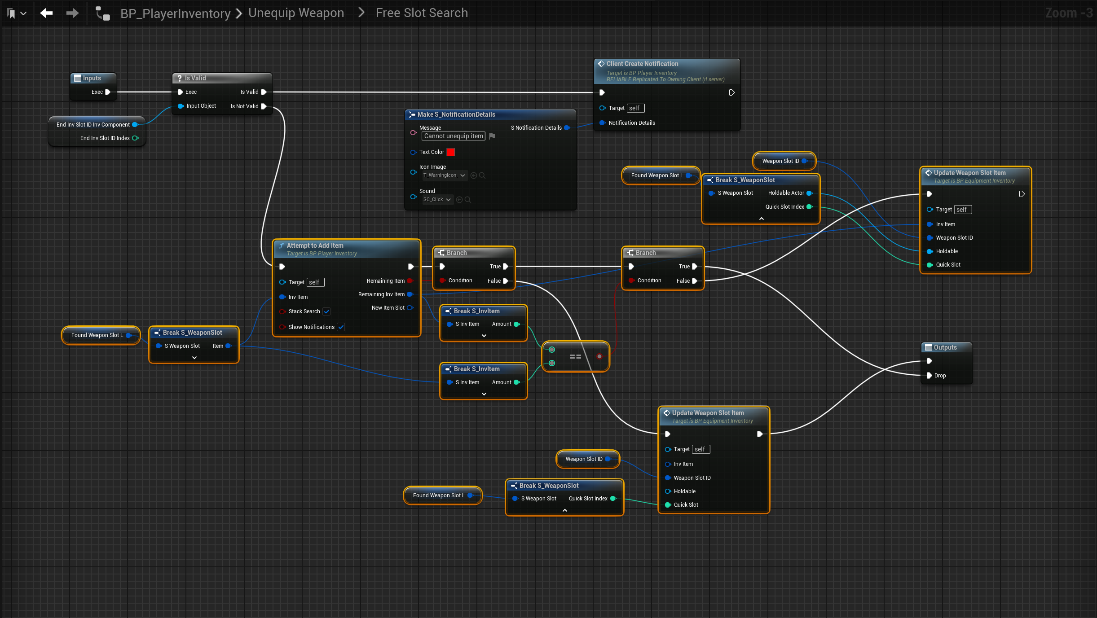The height and width of the screenshot is (618, 1097).
Task: Use selected asset arrow for Sound pin
Action: (459, 200)
